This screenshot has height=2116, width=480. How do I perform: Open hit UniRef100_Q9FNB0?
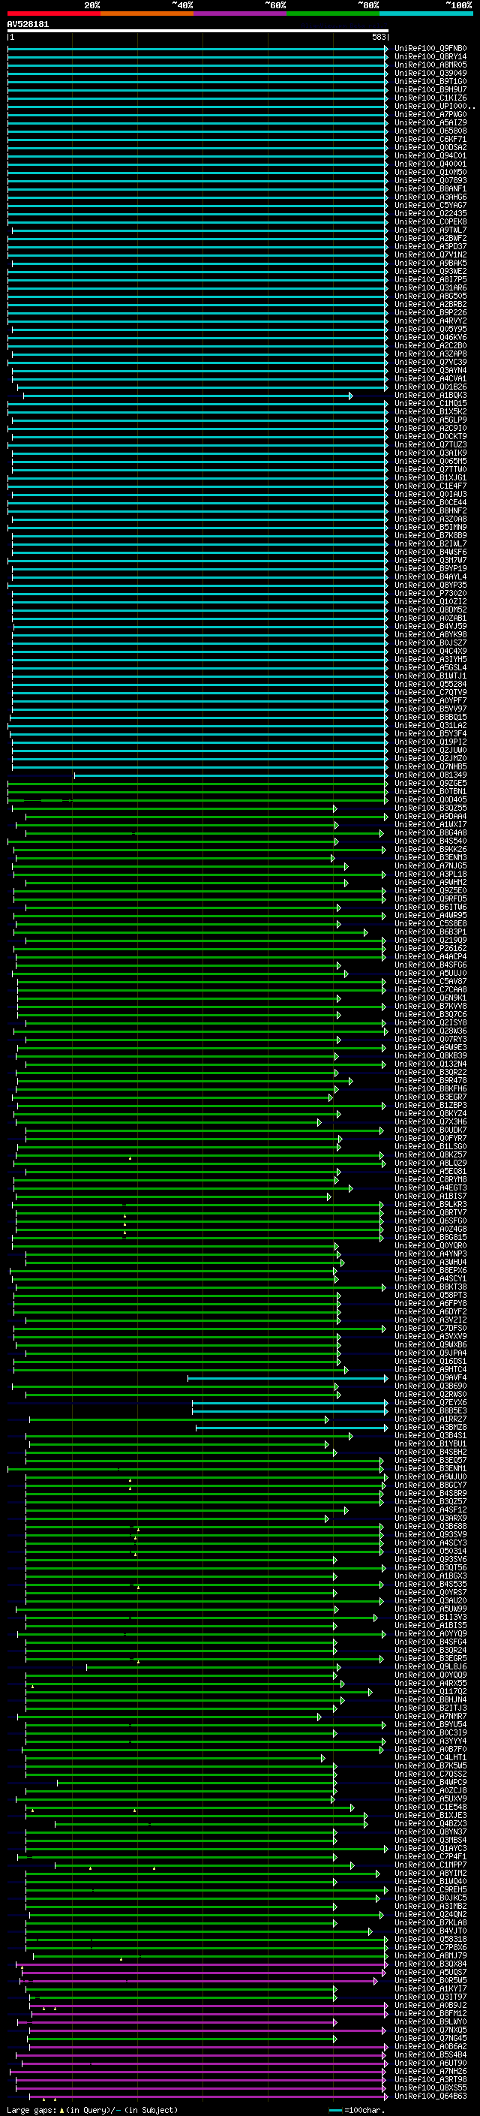click(430, 49)
